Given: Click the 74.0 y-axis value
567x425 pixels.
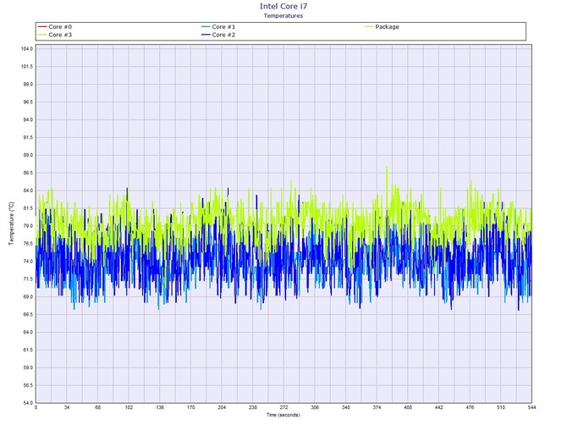Looking at the screenshot, I should tap(27, 262).
